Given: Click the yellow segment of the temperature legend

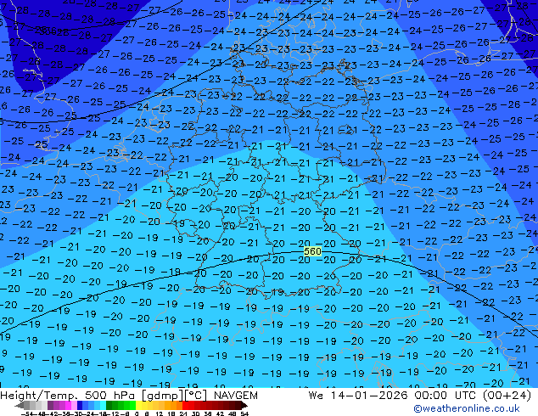Looking at the screenshot, I should pyautogui.click(x=138, y=405).
